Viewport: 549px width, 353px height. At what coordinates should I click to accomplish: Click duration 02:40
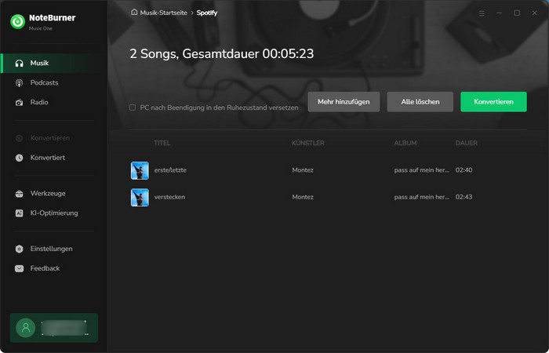(464, 170)
